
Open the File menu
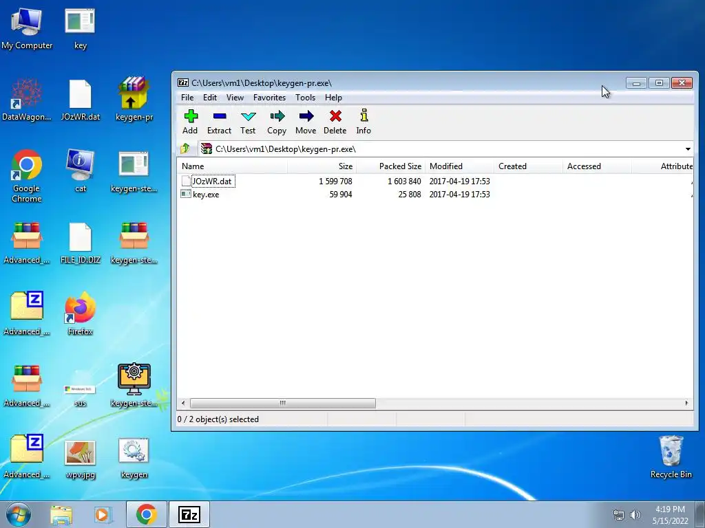pyautogui.click(x=187, y=98)
